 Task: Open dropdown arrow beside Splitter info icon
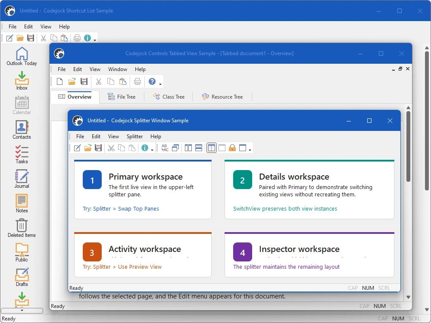click(152, 150)
